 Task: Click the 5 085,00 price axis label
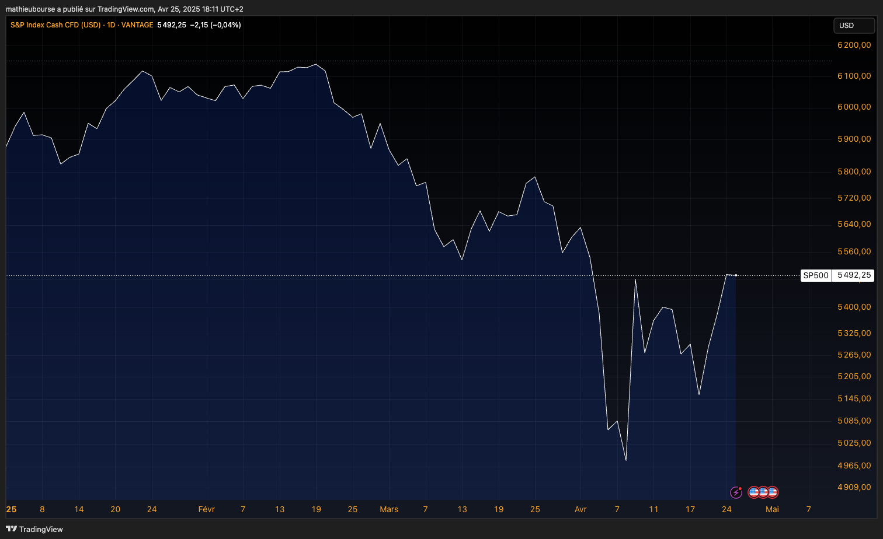tap(854, 421)
